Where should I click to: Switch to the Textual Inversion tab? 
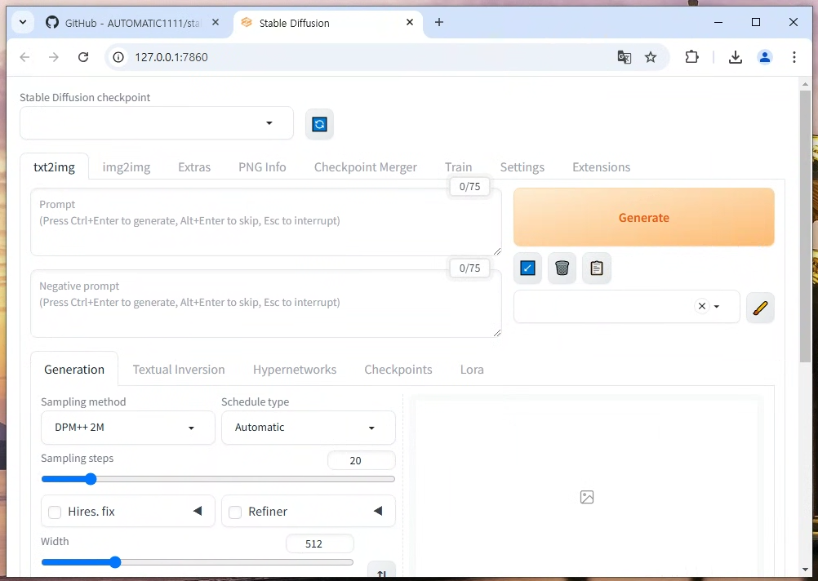click(179, 370)
